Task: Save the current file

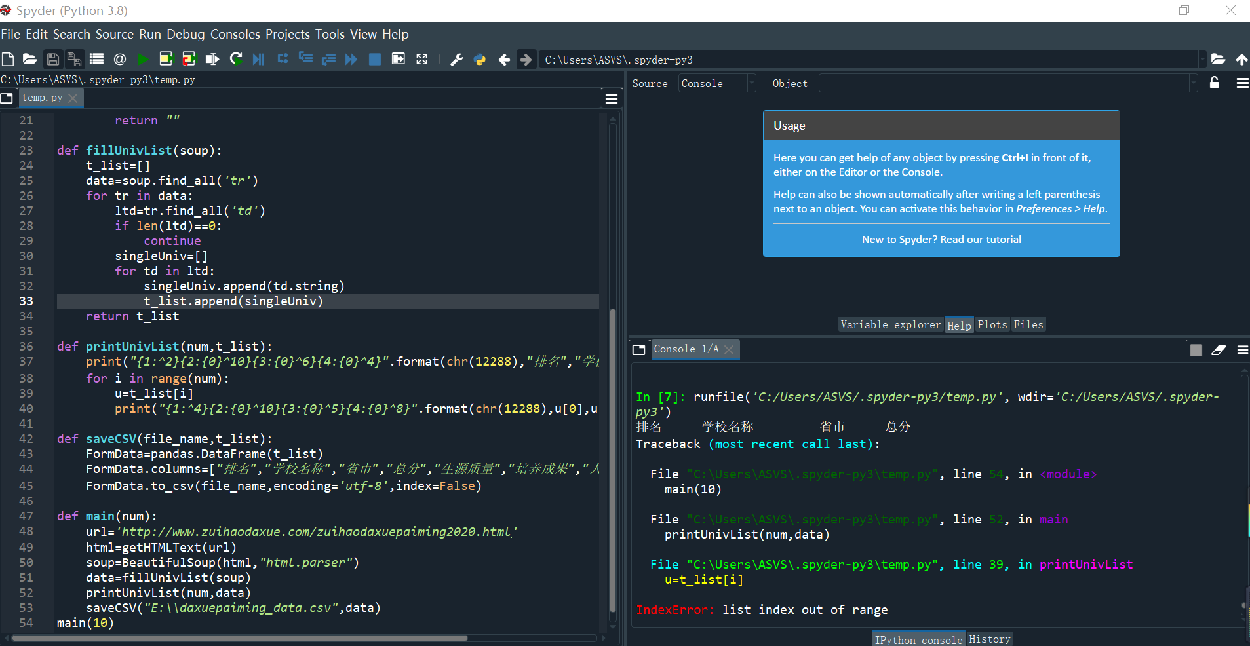Action: (x=53, y=60)
